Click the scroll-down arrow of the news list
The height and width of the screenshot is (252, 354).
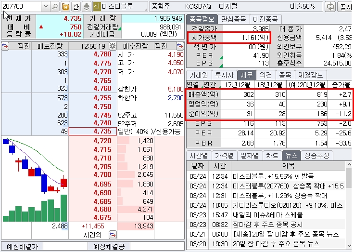click(349, 245)
